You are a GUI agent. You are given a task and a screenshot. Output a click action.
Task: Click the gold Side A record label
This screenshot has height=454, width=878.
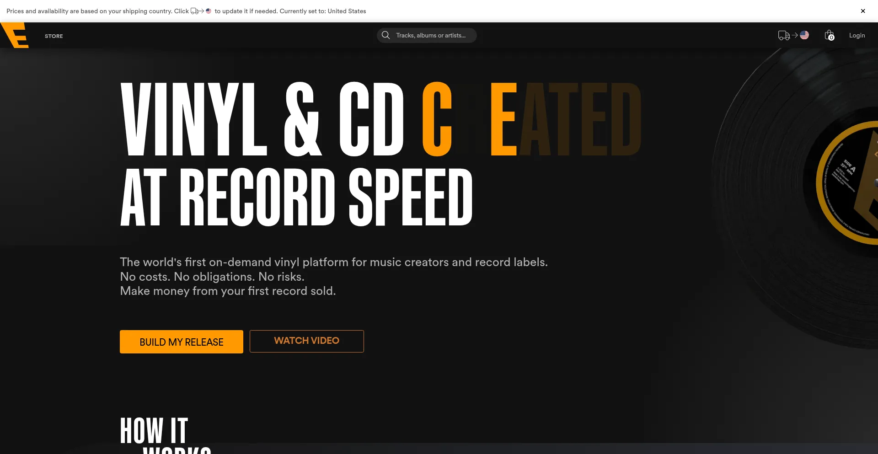pos(848,183)
